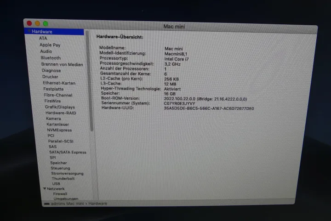Select Stromversorgung entry
Viewport: 331px width, 221px height.
(x=67, y=173)
